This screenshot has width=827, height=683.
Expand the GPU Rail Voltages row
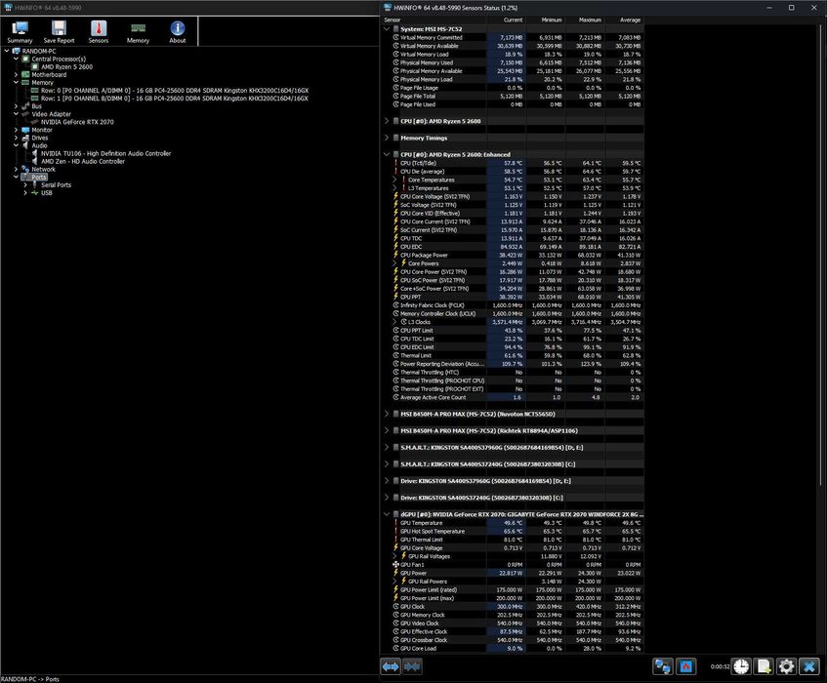[394, 556]
